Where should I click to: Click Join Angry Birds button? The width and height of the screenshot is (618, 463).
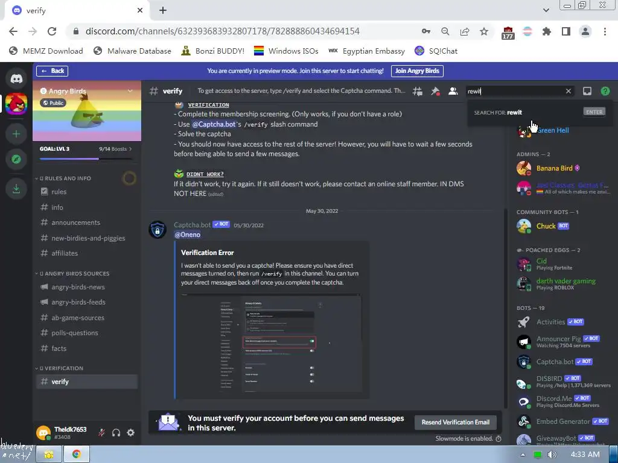pyautogui.click(x=417, y=71)
